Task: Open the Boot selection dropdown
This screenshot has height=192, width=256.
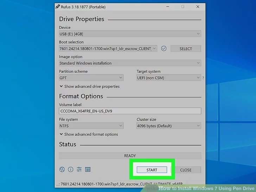Action: pyautogui.click(x=108, y=49)
